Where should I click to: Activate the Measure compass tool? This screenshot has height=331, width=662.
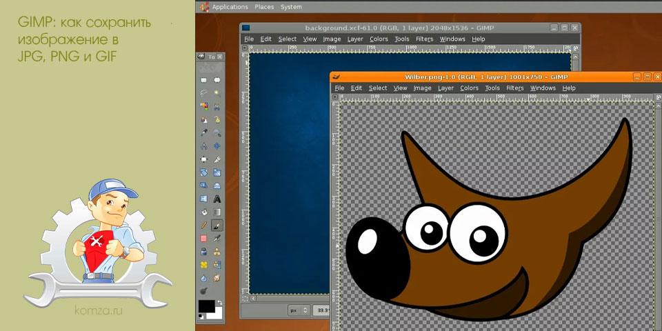coord(203,146)
